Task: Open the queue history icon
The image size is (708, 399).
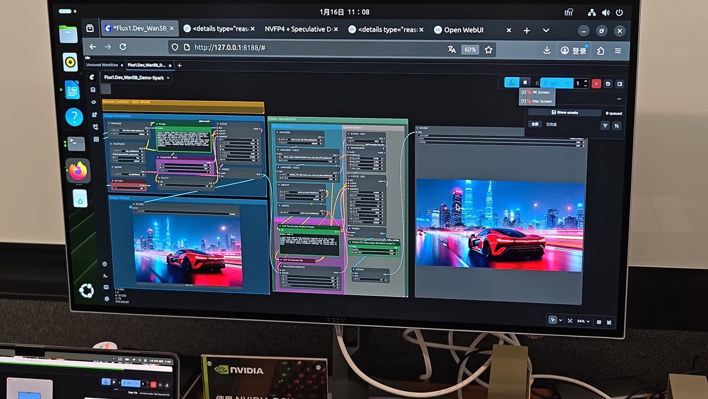Action: 608,84
